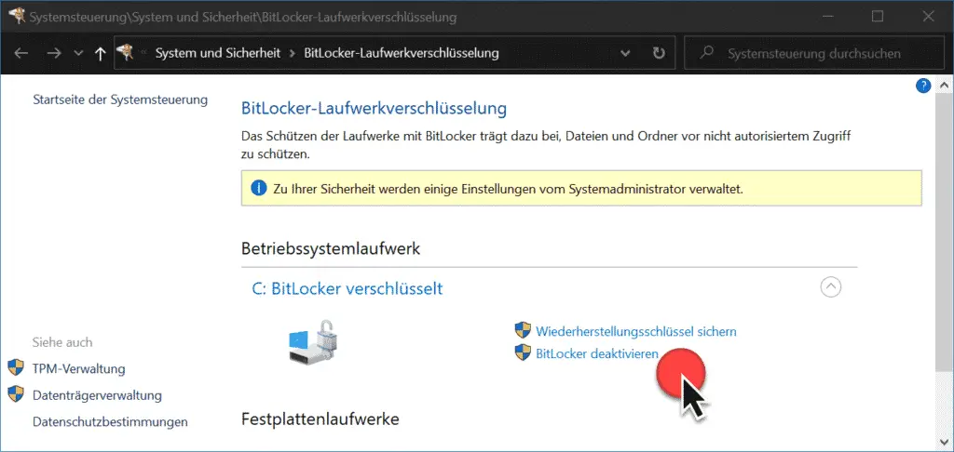Viewport: 954px width, 452px height.
Task: Click the search magnifier icon
Action: [x=706, y=53]
